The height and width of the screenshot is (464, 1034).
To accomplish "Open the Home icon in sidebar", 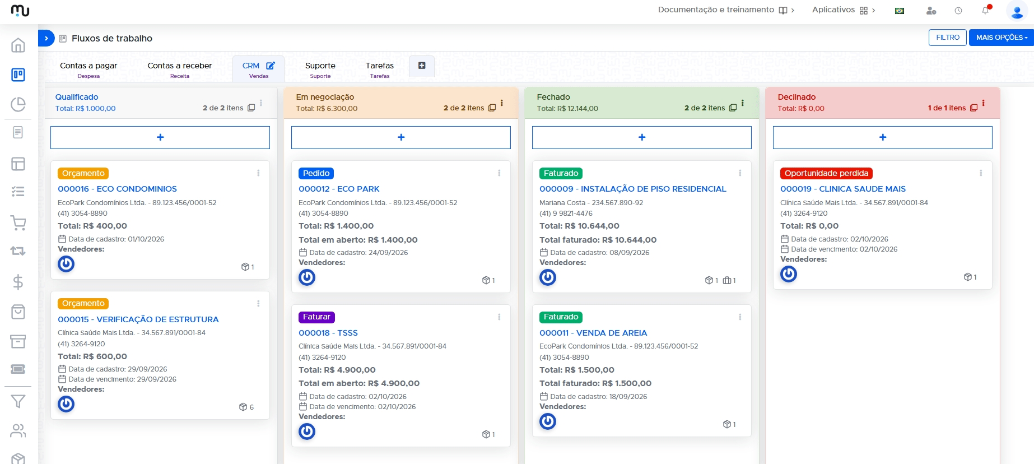I will (18, 45).
